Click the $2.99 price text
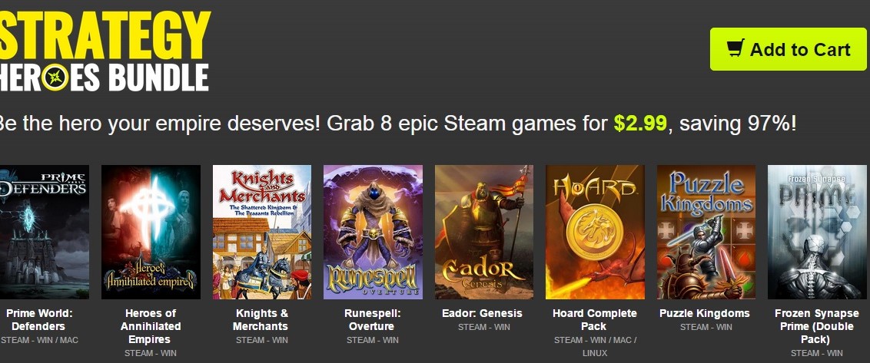The width and height of the screenshot is (870, 363). pyautogui.click(x=639, y=124)
